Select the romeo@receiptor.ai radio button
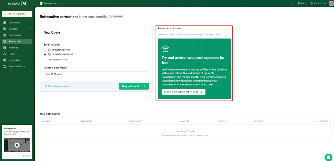This screenshot has height=161, width=334. coord(45,54)
